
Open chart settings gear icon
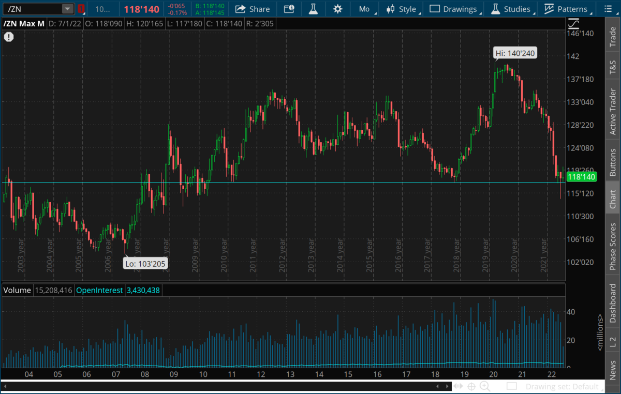tap(337, 9)
